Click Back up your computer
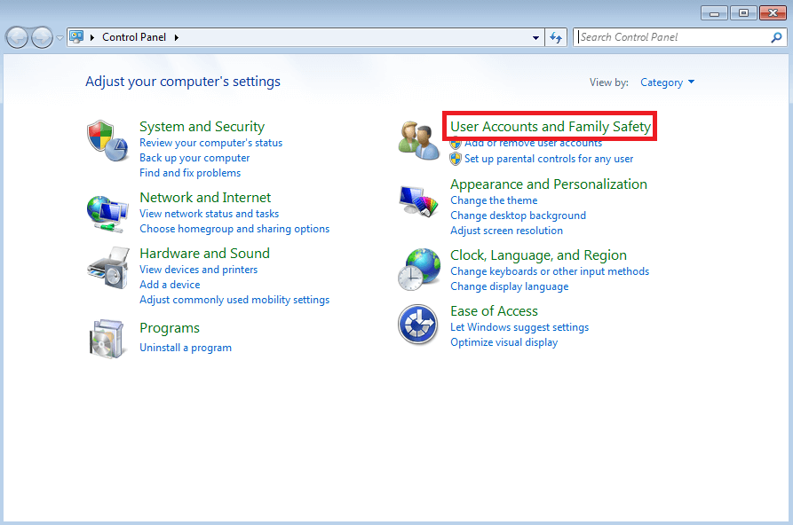793x525 pixels. pos(194,158)
